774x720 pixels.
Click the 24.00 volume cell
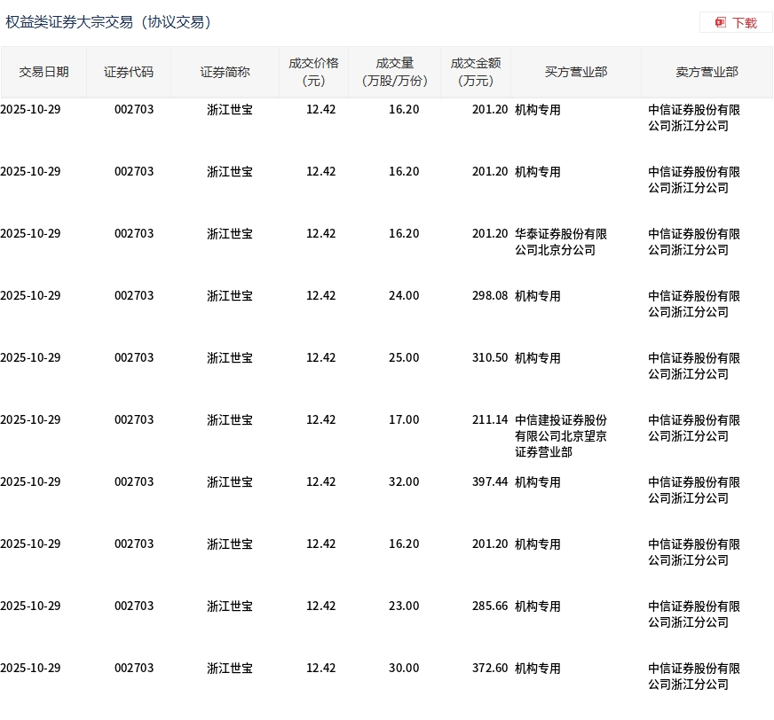point(404,296)
